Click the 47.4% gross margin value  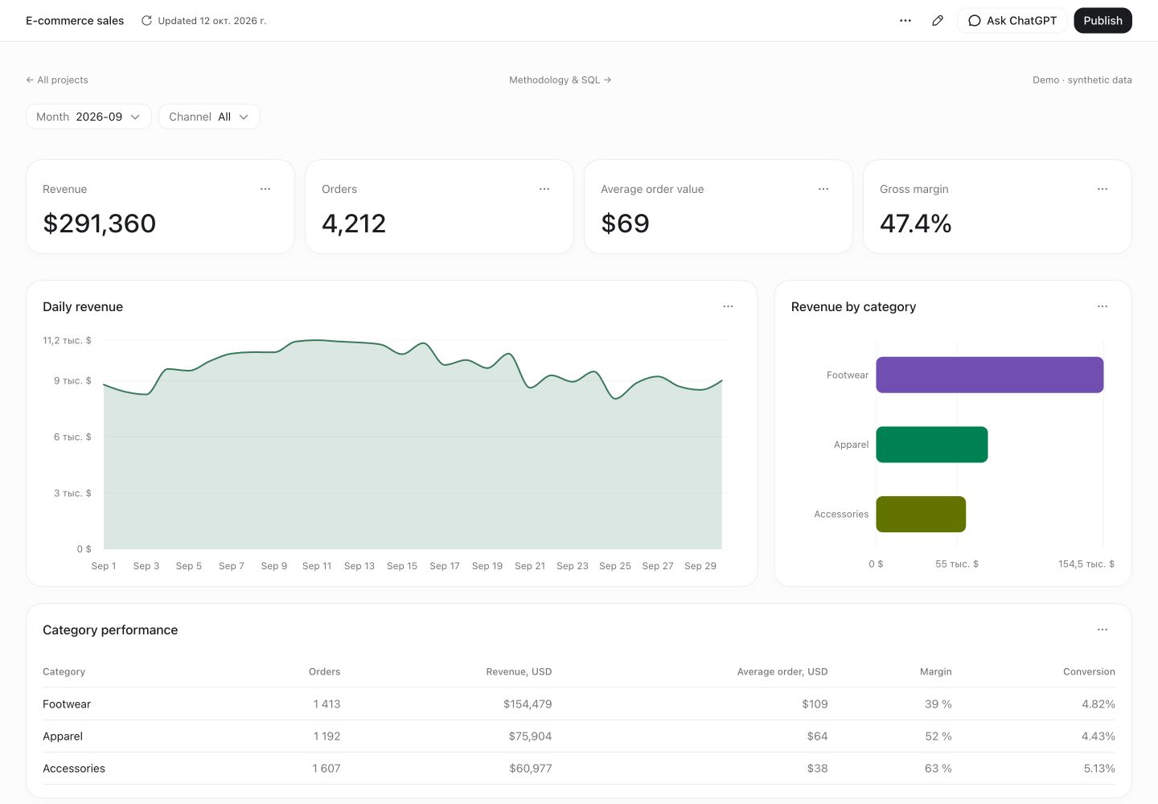click(x=916, y=224)
